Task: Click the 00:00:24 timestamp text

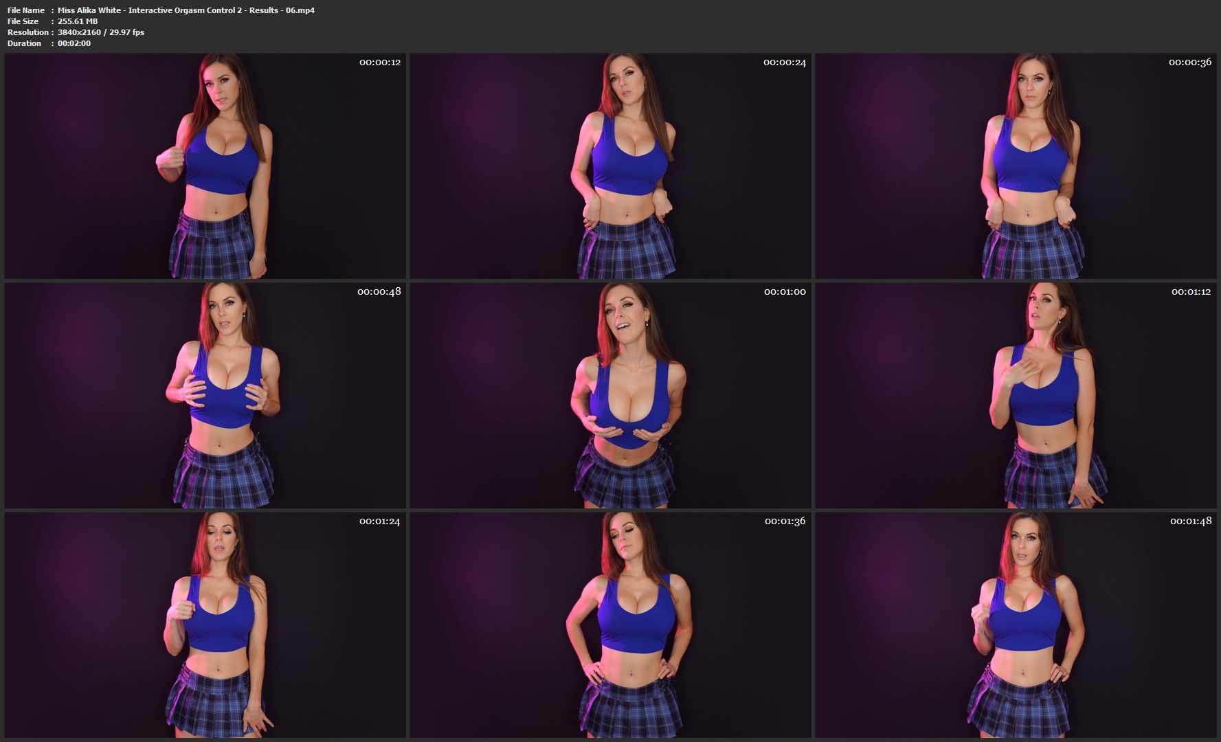Action: [784, 63]
